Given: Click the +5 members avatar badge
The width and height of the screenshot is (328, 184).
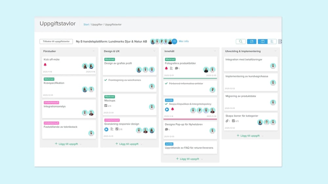Looking at the screenshot, I should pyautogui.click(x=174, y=42).
